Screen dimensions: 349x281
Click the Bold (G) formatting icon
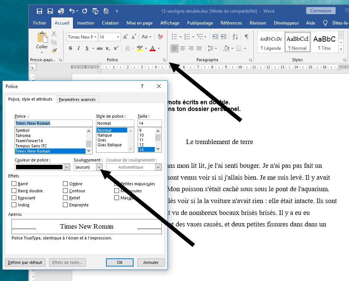pos(70,48)
